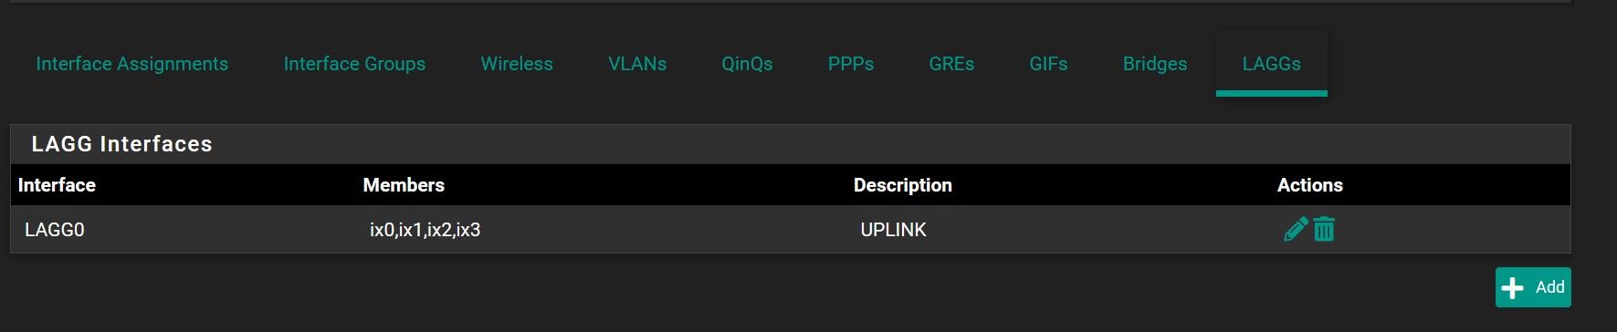Select the LAGG0 interface row cell

tap(55, 230)
